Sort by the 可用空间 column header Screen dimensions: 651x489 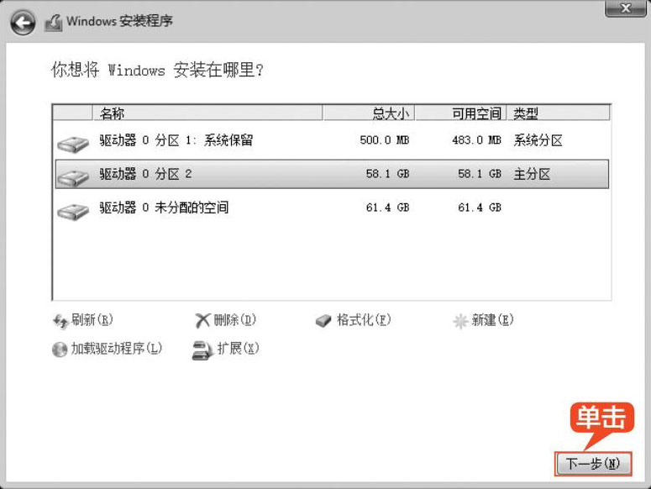pos(461,113)
